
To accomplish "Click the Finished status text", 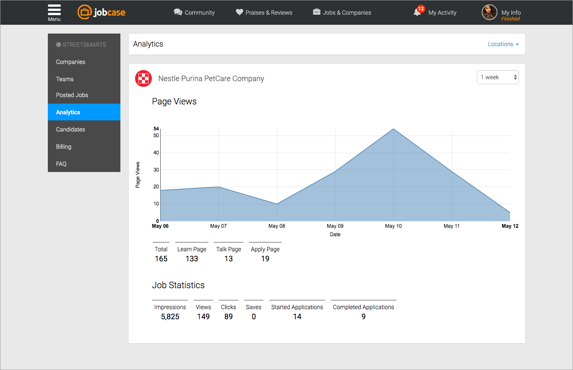I will pyautogui.click(x=510, y=19).
